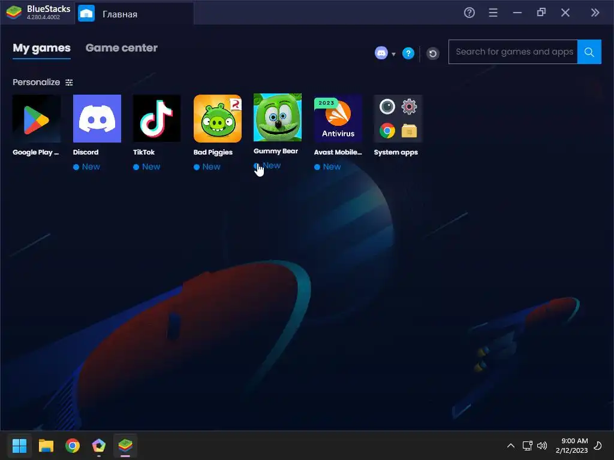Image resolution: width=614 pixels, height=460 pixels.
Task: Click the Search for games and apps field
Action: coord(513,52)
